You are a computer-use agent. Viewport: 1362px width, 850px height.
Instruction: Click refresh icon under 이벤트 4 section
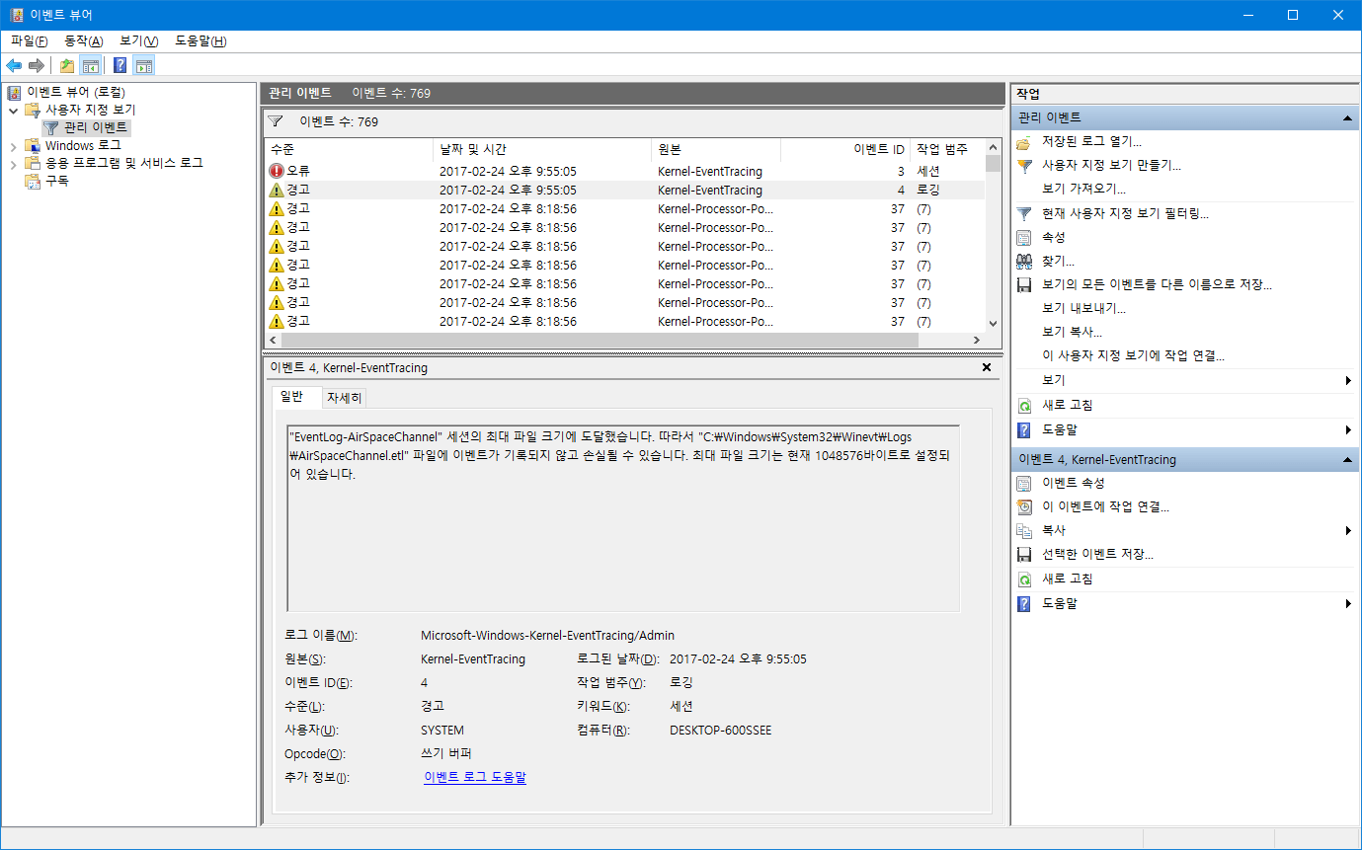[1024, 580]
